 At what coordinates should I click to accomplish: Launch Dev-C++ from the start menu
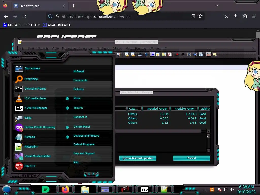(25, 166)
